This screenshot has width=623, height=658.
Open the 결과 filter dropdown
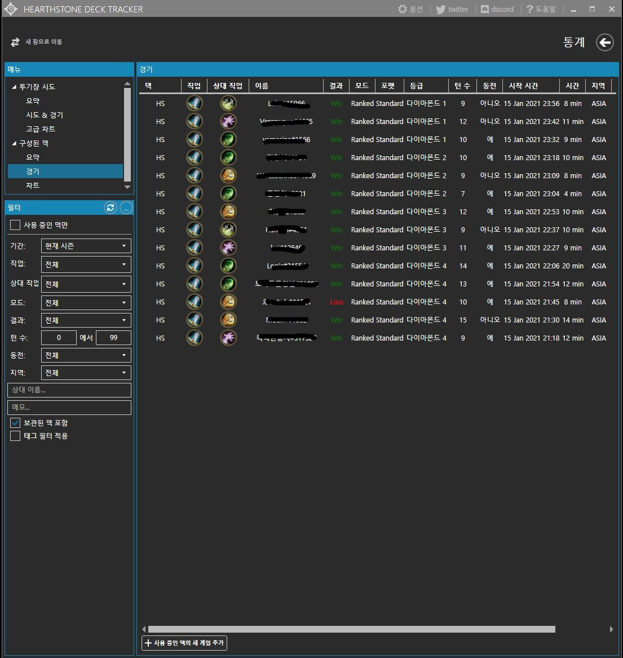pyautogui.click(x=86, y=320)
